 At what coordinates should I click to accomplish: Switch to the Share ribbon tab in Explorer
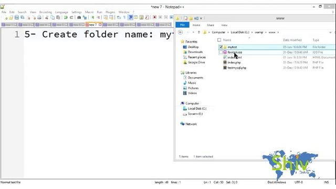(x=211, y=25)
